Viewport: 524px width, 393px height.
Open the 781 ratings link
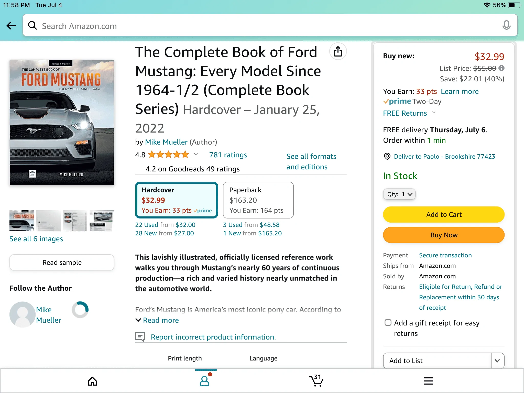pos(228,155)
